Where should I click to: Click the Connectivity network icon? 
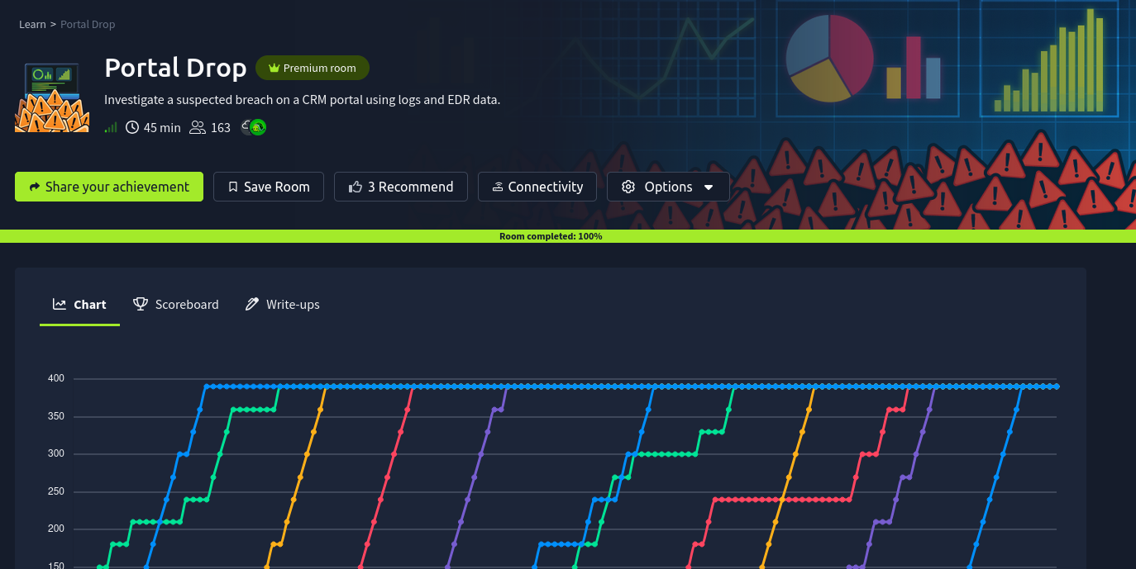pyautogui.click(x=498, y=187)
